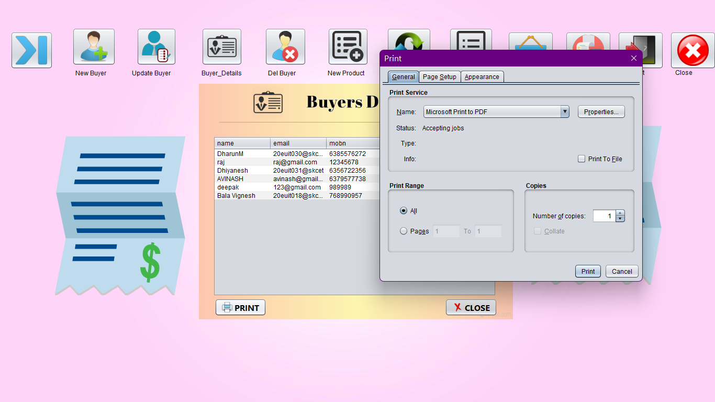The height and width of the screenshot is (402, 715).
Task: Open the New Buyer form
Action: point(94,47)
